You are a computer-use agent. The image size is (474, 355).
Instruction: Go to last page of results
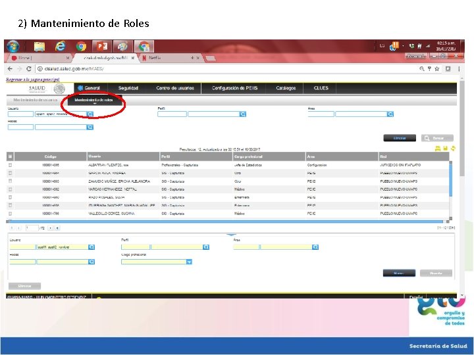point(57,228)
